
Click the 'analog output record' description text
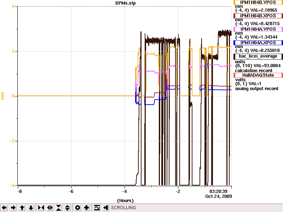coord(256,89)
